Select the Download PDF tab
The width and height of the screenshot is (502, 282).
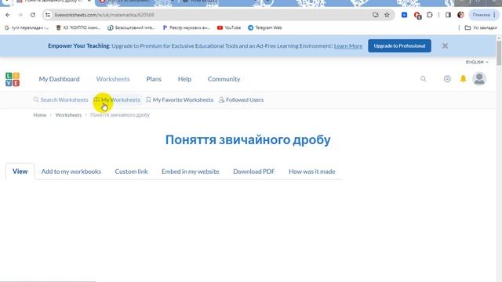254,172
